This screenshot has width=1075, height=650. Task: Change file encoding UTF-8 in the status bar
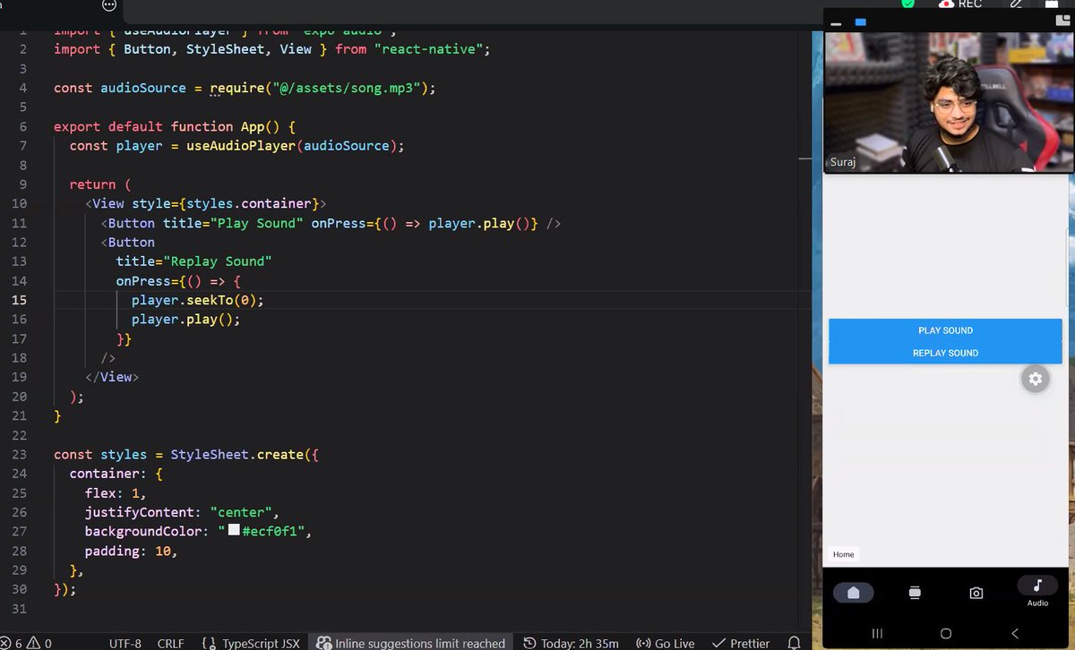pos(125,643)
